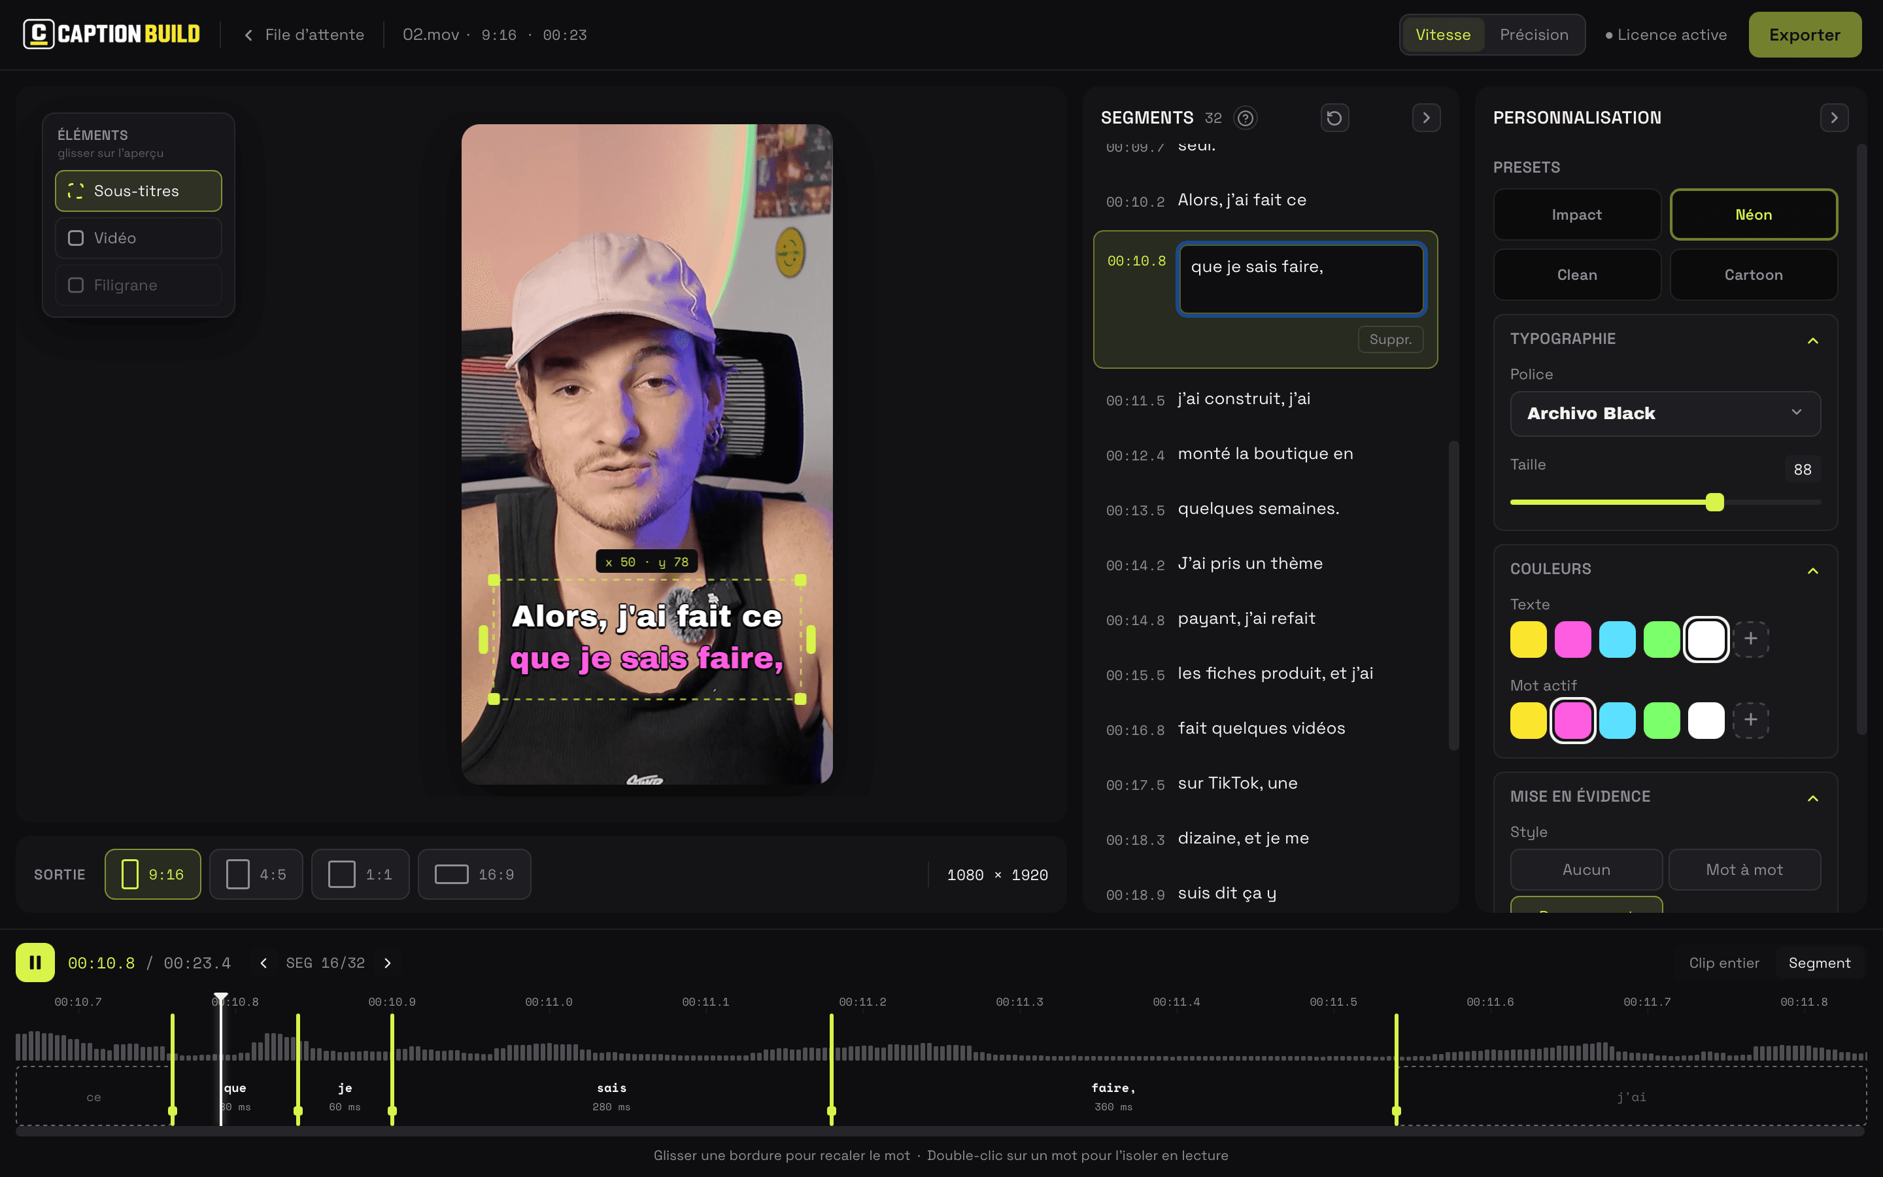Pick pink for Mot actif color

[x=1572, y=720]
